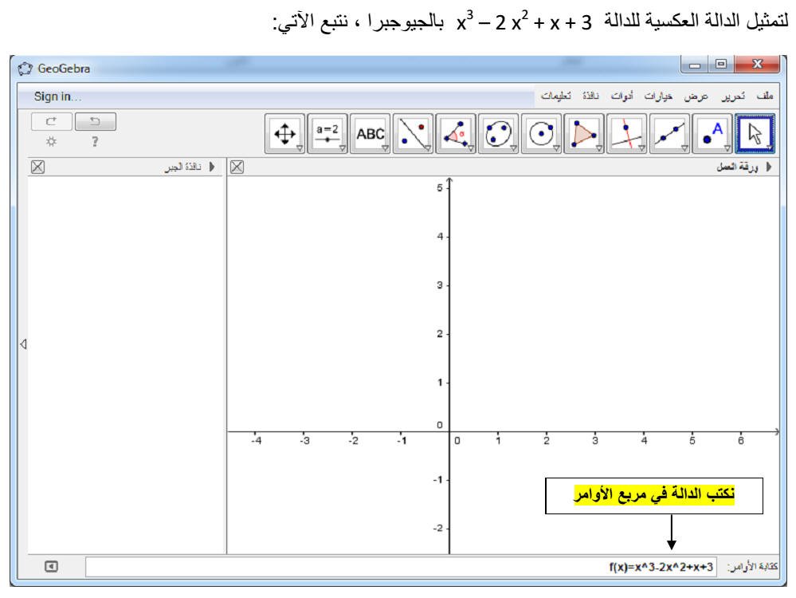Open the New Point tool dropdown triangle
The width and height of the screenshot is (796, 598).
(727, 148)
